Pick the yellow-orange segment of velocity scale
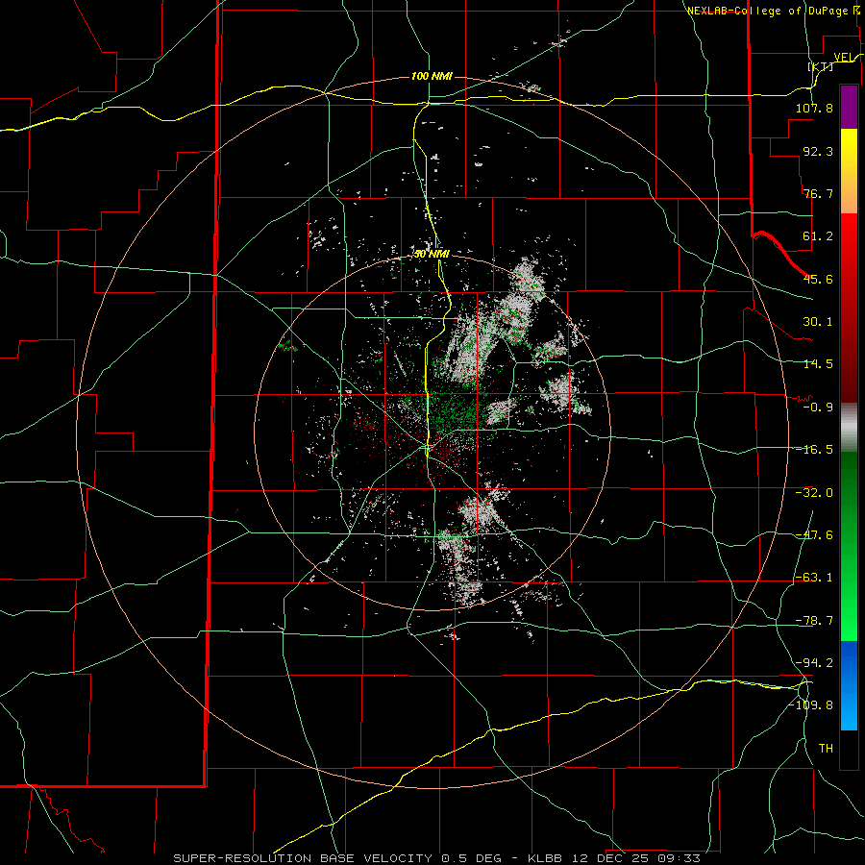 tap(849, 171)
